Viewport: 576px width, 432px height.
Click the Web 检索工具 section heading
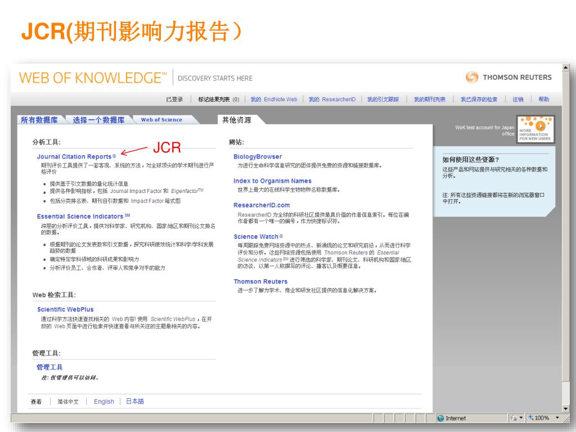[x=54, y=295]
